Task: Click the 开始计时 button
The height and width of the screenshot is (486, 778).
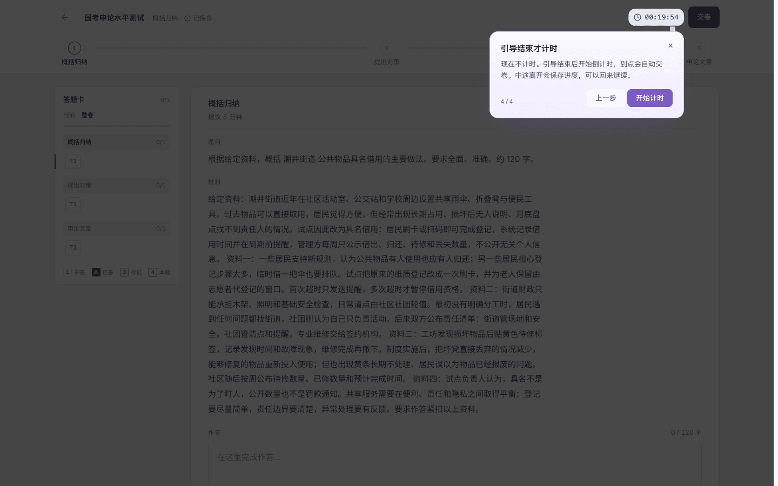Action: [x=649, y=98]
